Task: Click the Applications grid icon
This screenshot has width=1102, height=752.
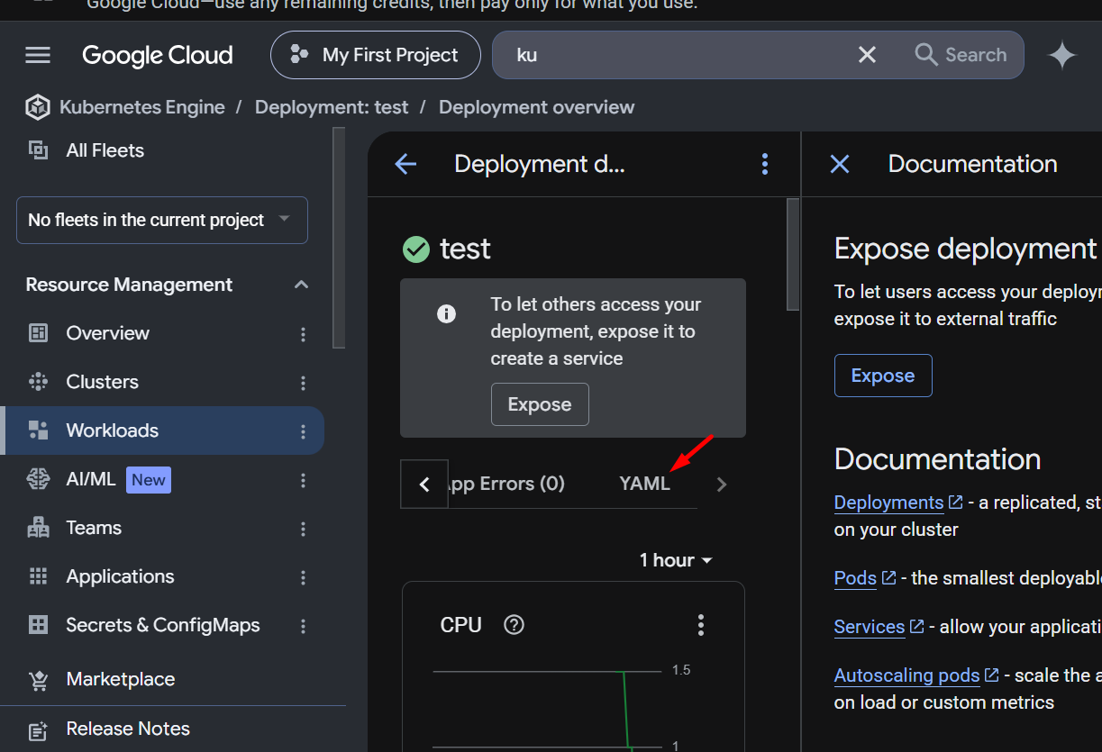Action: pos(38,576)
